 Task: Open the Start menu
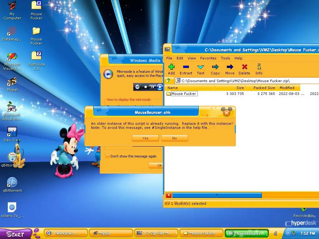coord(16,234)
